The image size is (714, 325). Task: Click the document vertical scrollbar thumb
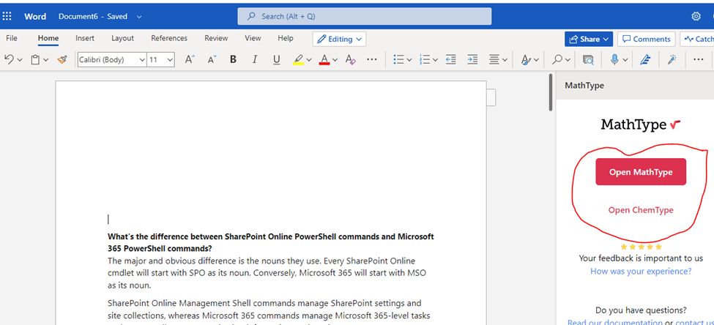click(x=551, y=91)
